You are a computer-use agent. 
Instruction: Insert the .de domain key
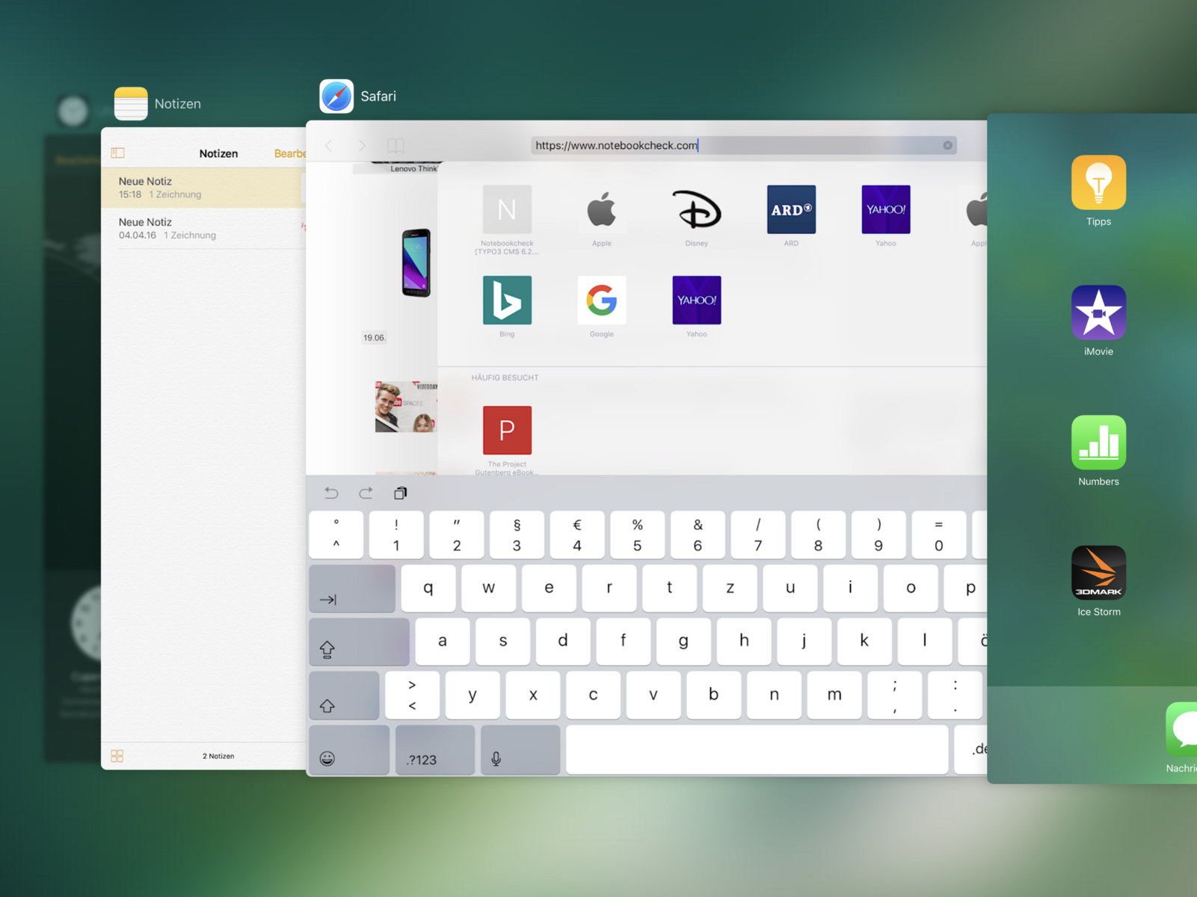pyautogui.click(x=971, y=750)
